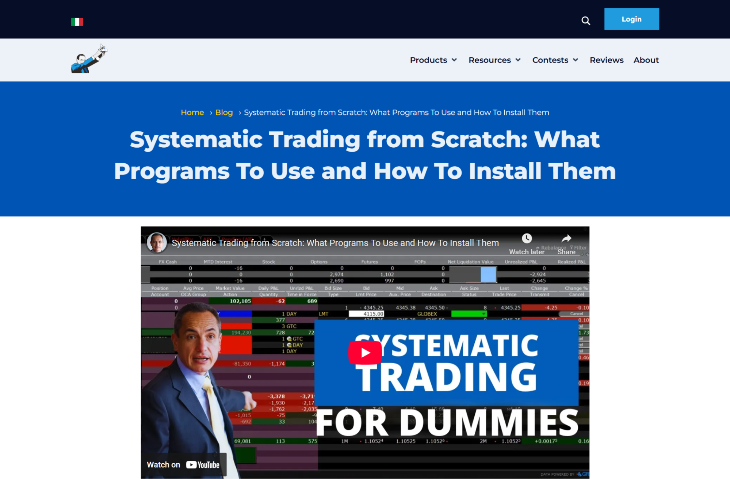
Task: Expand the Products dropdown chevron
Action: coord(454,60)
